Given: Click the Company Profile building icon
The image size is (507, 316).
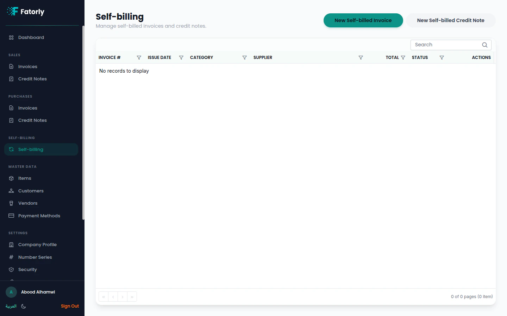Looking at the screenshot, I should point(11,245).
